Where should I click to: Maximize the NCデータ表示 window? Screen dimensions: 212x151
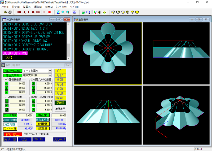tap(60, 19)
